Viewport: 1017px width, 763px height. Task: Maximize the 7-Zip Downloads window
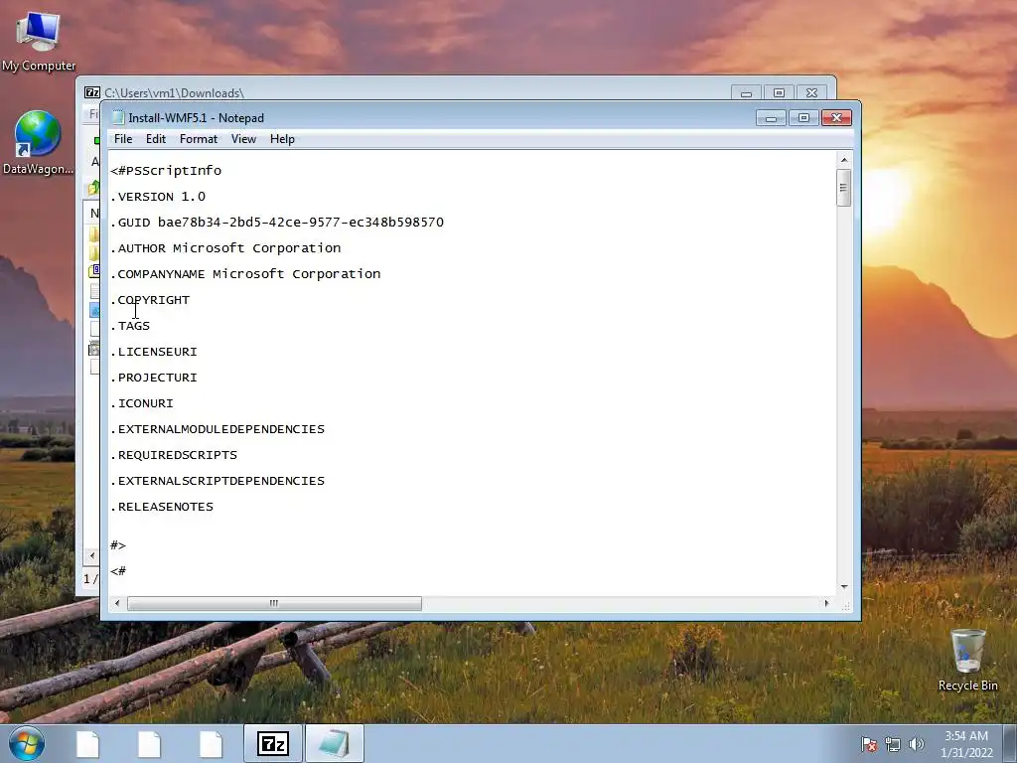[779, 93]
